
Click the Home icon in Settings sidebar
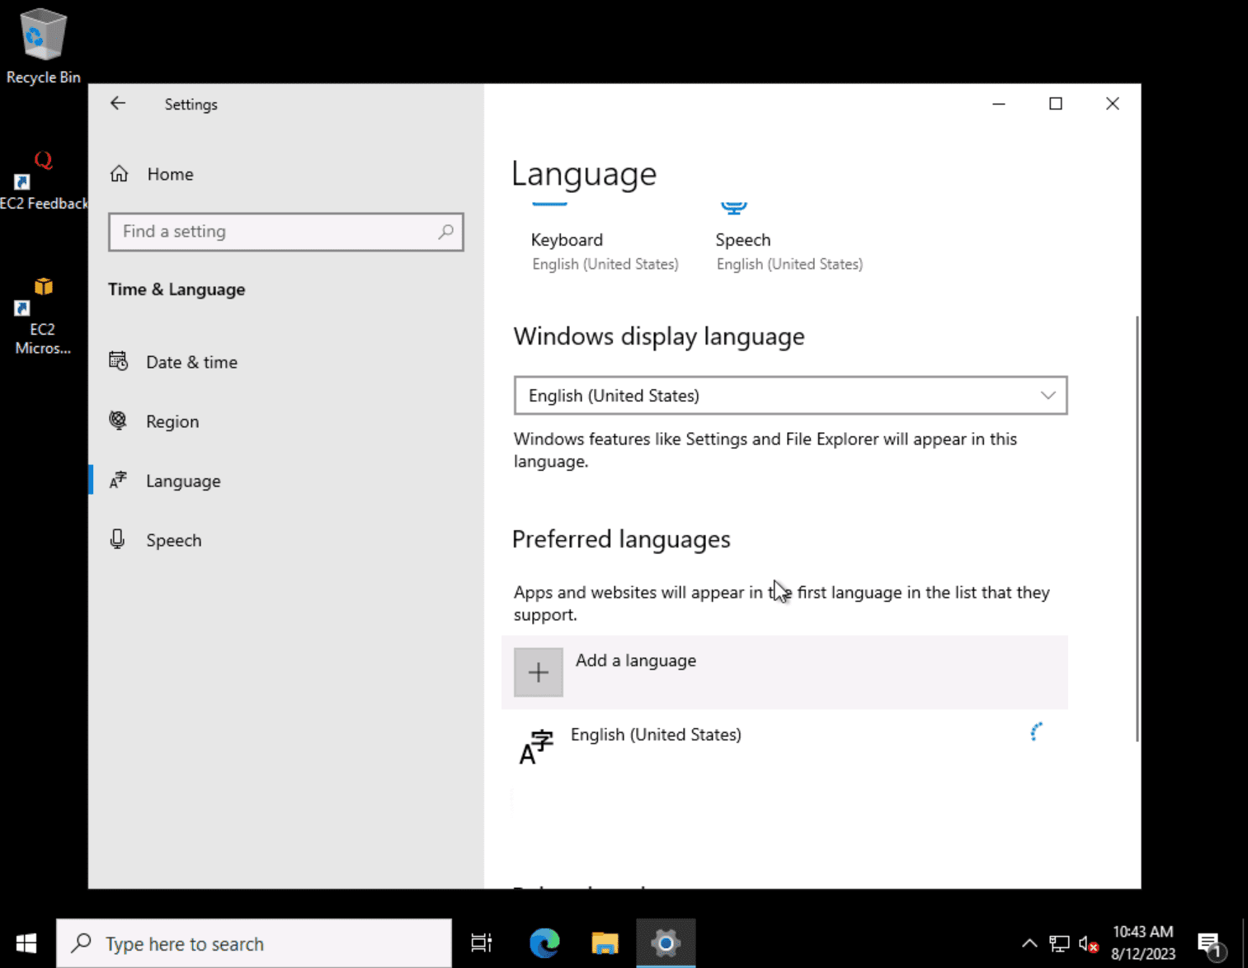[119, 173]
